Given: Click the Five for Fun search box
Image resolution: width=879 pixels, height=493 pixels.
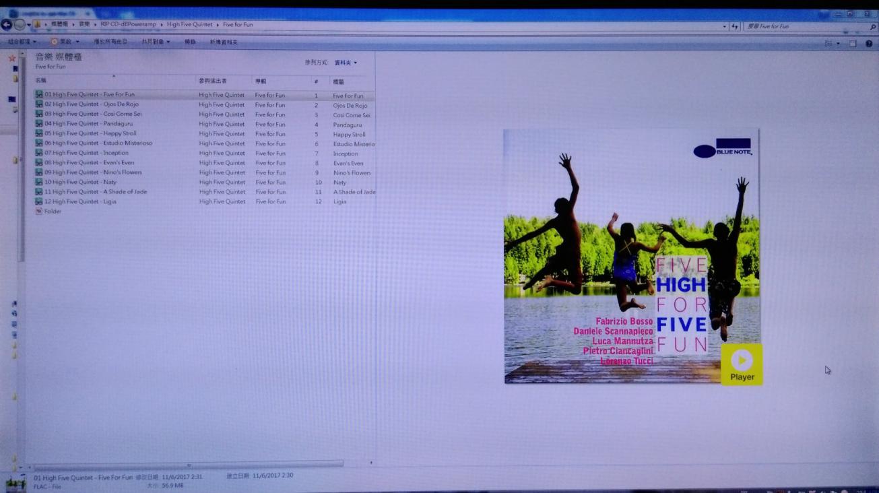Looking at the screenshot, I should 805,26.
